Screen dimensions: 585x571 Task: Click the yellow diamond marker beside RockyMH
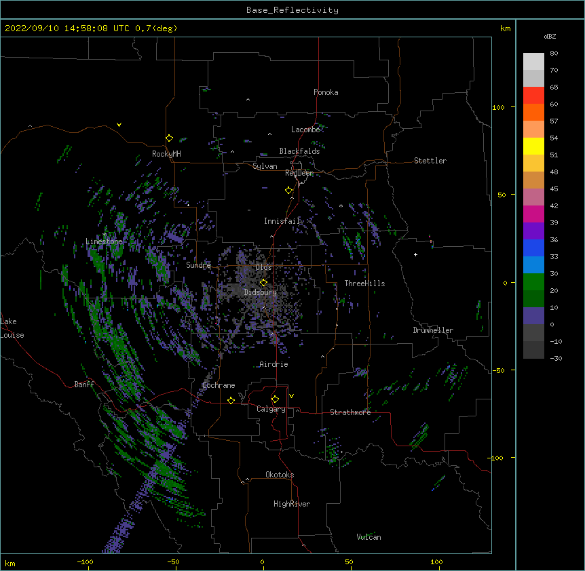click(169, 138)
